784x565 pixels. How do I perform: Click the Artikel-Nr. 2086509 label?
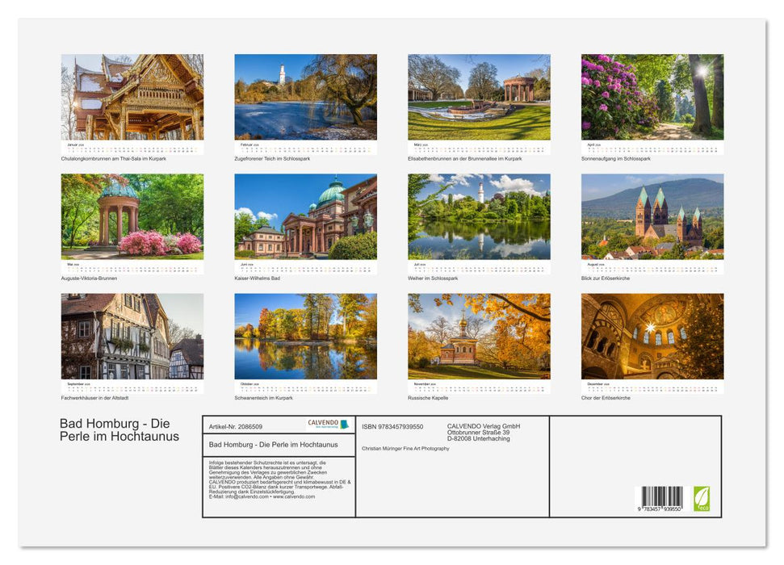click(x=237, y=426)
